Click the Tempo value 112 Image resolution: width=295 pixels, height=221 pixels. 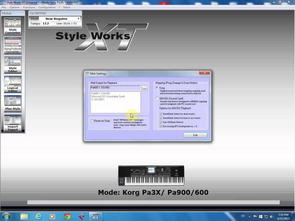point(46,24)
